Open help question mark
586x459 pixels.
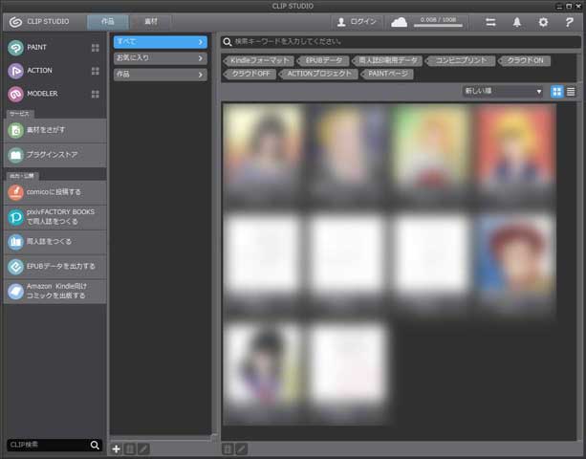point(569,22)
